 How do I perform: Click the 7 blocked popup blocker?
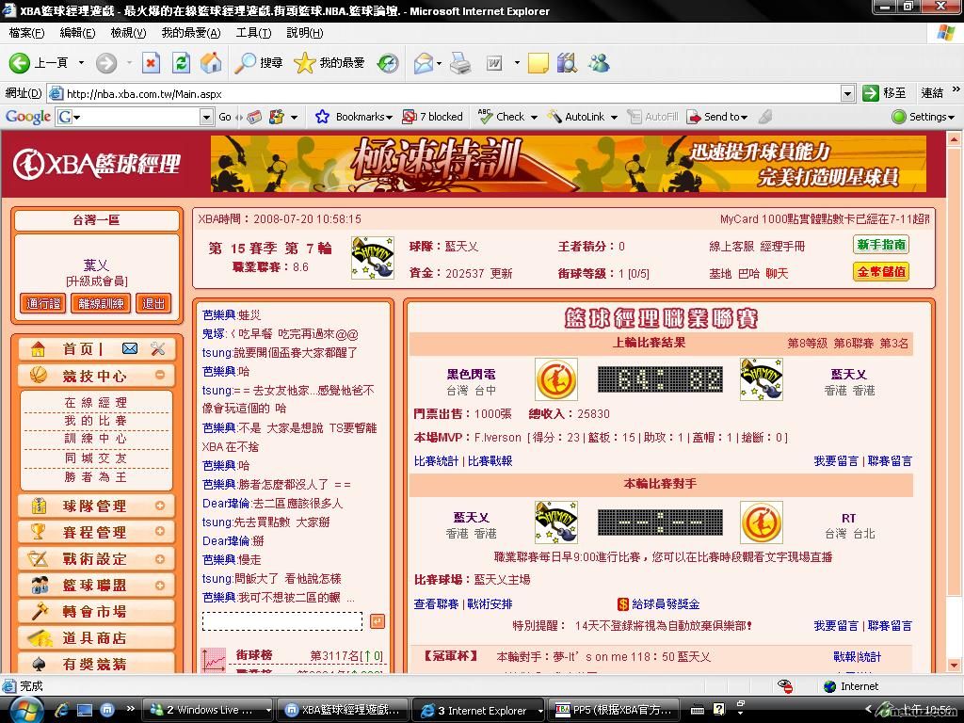432,117
